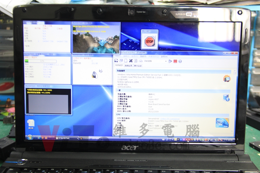Screen dimensions: 260x173
Task: Open the 編輯(E) menu
Action: click(126, 56)
